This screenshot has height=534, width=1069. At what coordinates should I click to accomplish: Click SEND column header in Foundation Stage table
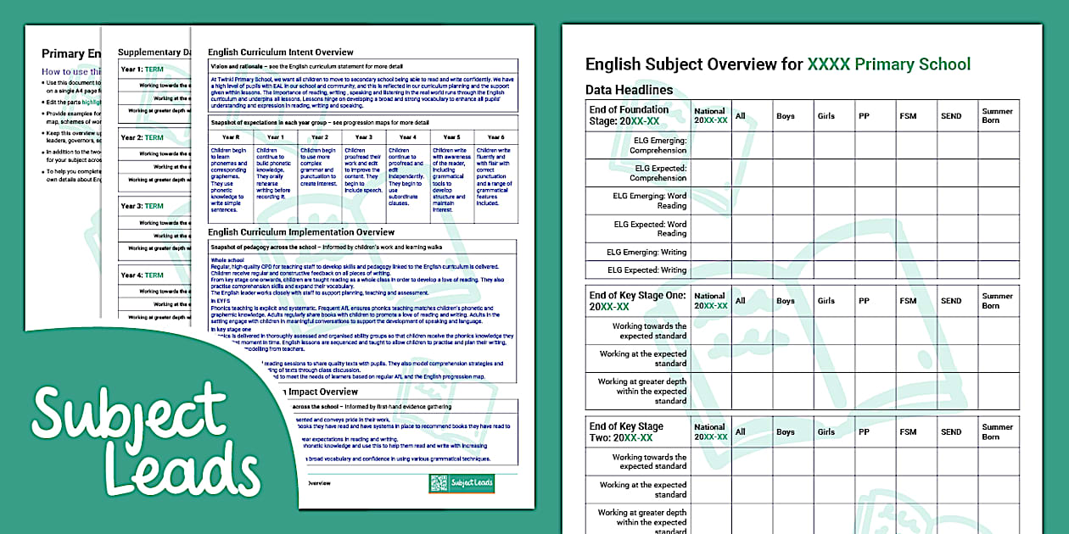[x=951, y=116]
